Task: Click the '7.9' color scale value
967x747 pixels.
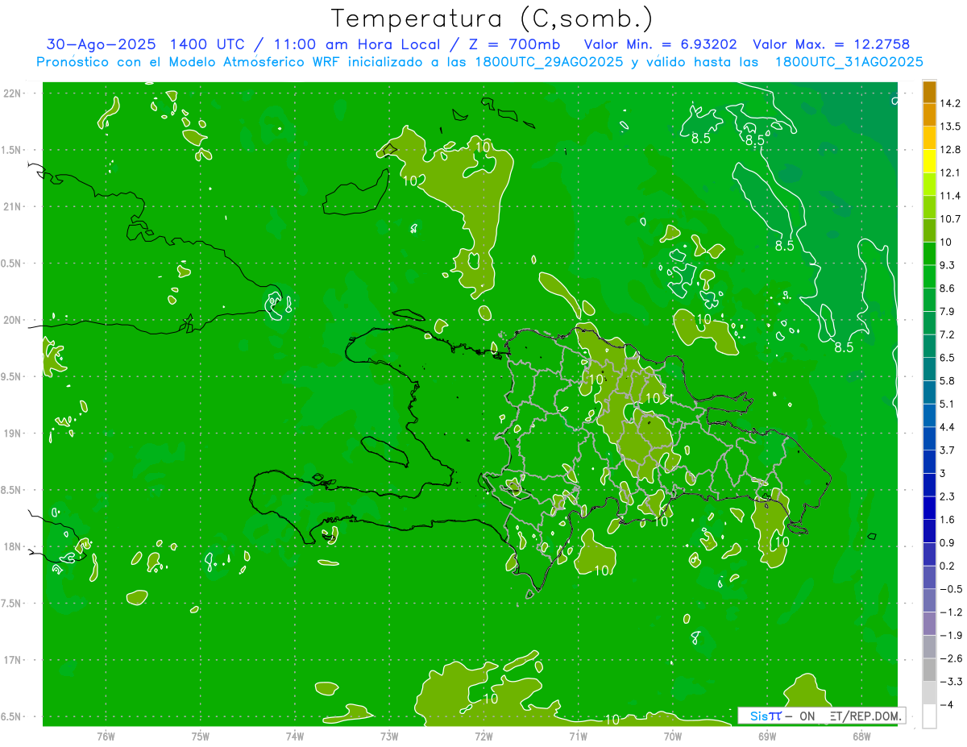Action: 947,311
